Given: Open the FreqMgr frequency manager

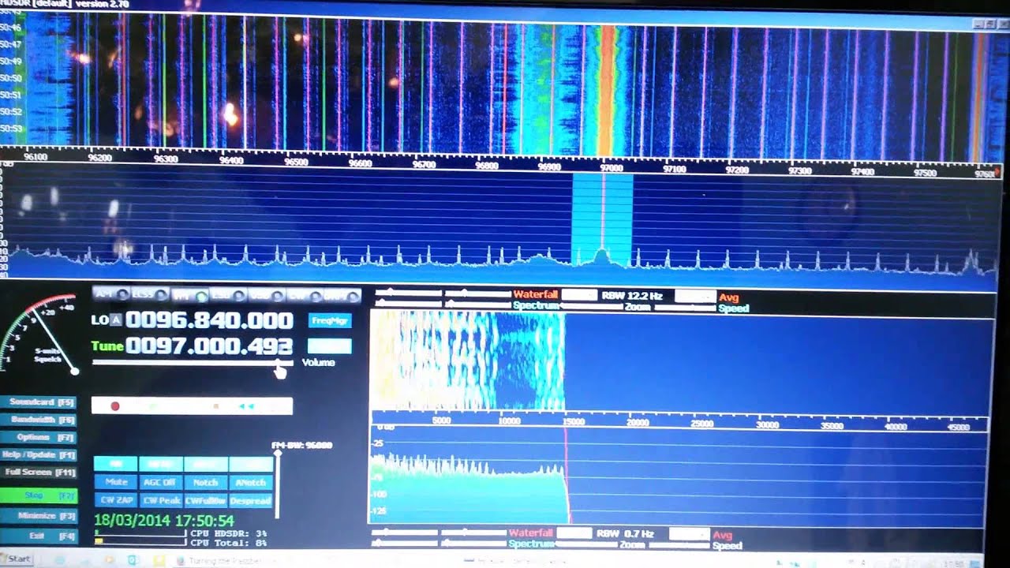Looking at the screenshot, I should (x=329, y=321).
